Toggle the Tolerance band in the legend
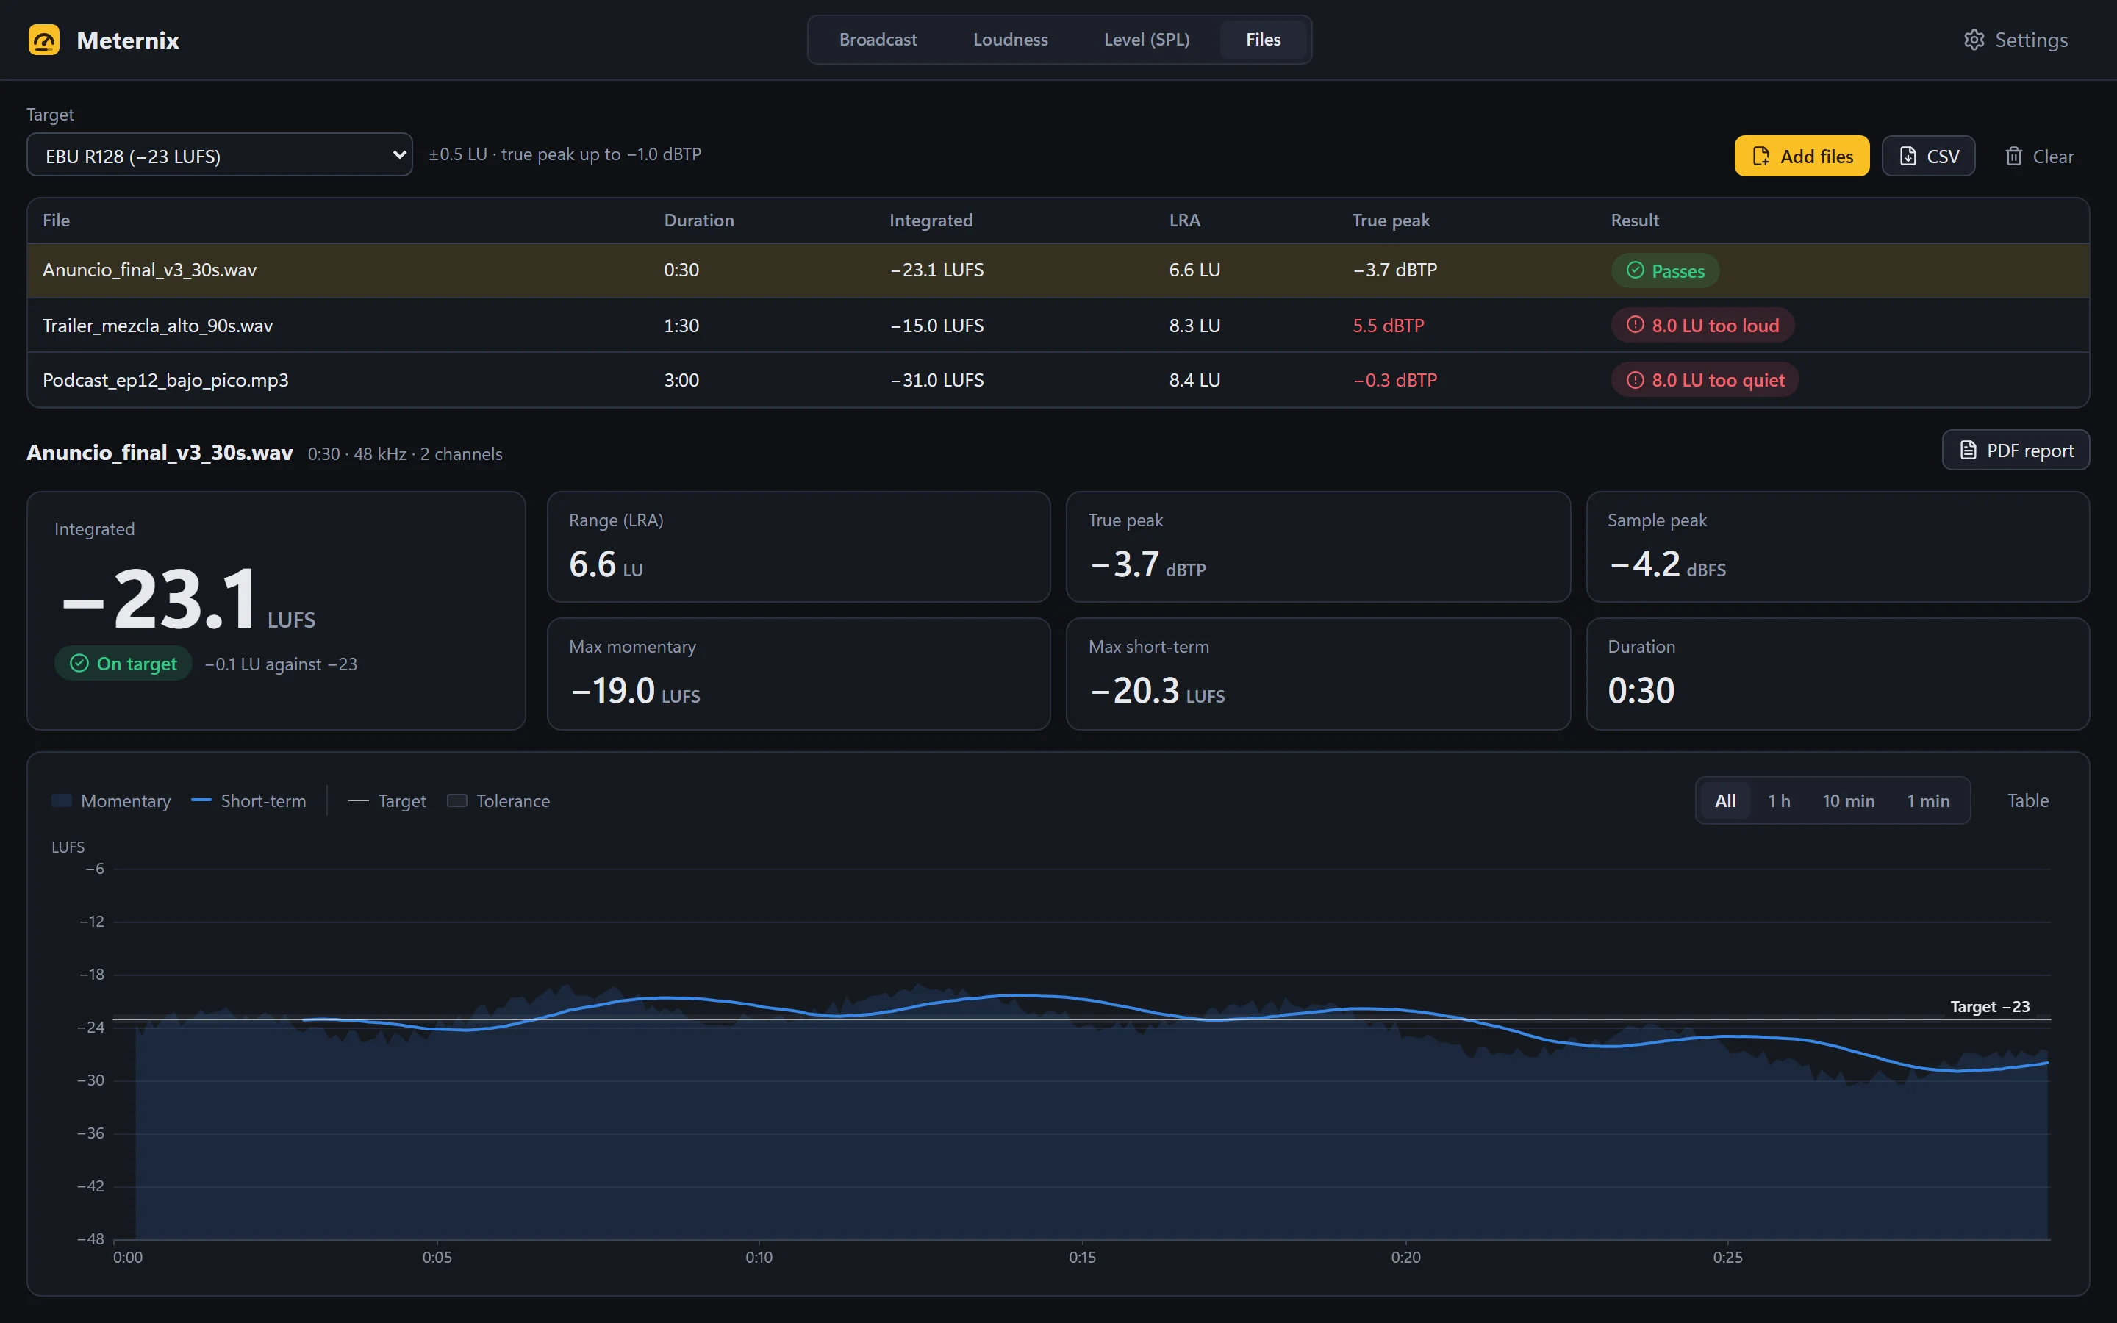Screen dimensions: 2117x1323 coord(498,800)
